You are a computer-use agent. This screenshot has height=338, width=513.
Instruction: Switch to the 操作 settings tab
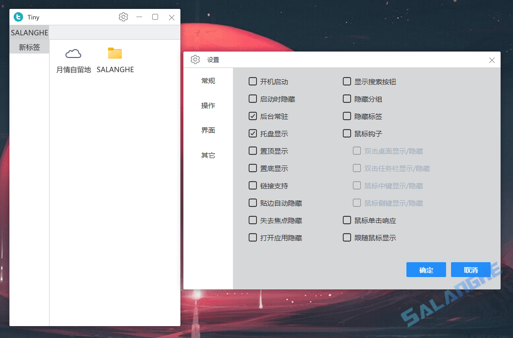pyautogui.click(x=208, y=106)
